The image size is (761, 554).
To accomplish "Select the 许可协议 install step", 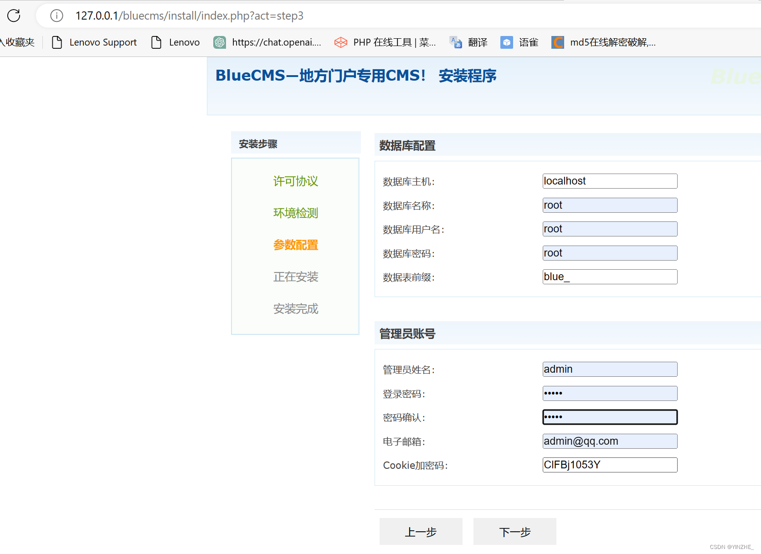I will pyautogui.click(x=295, y=181).
